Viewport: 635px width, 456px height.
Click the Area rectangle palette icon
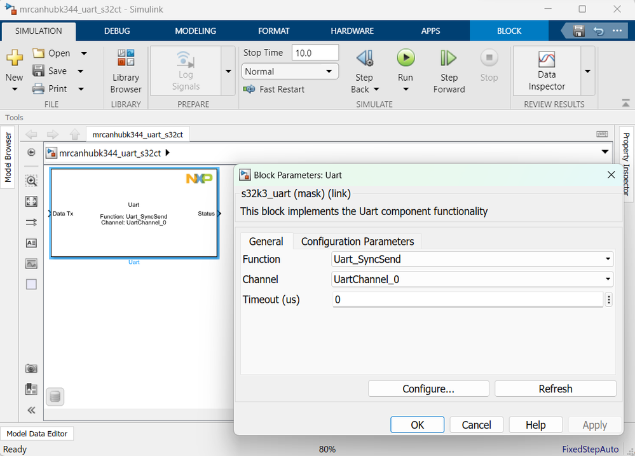(31, 284)
